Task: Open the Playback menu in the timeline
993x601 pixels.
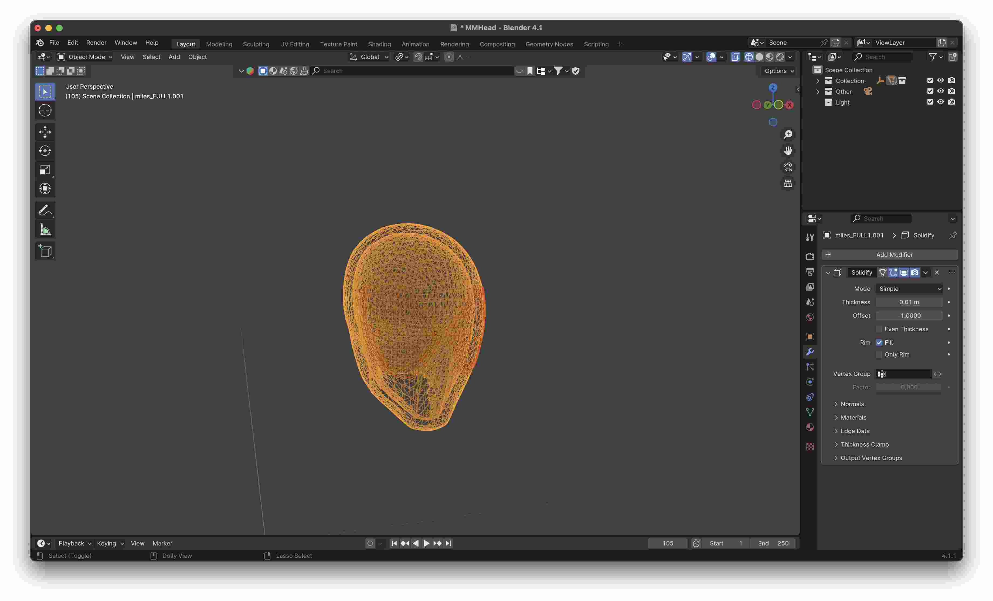Action: pos(75,543)
